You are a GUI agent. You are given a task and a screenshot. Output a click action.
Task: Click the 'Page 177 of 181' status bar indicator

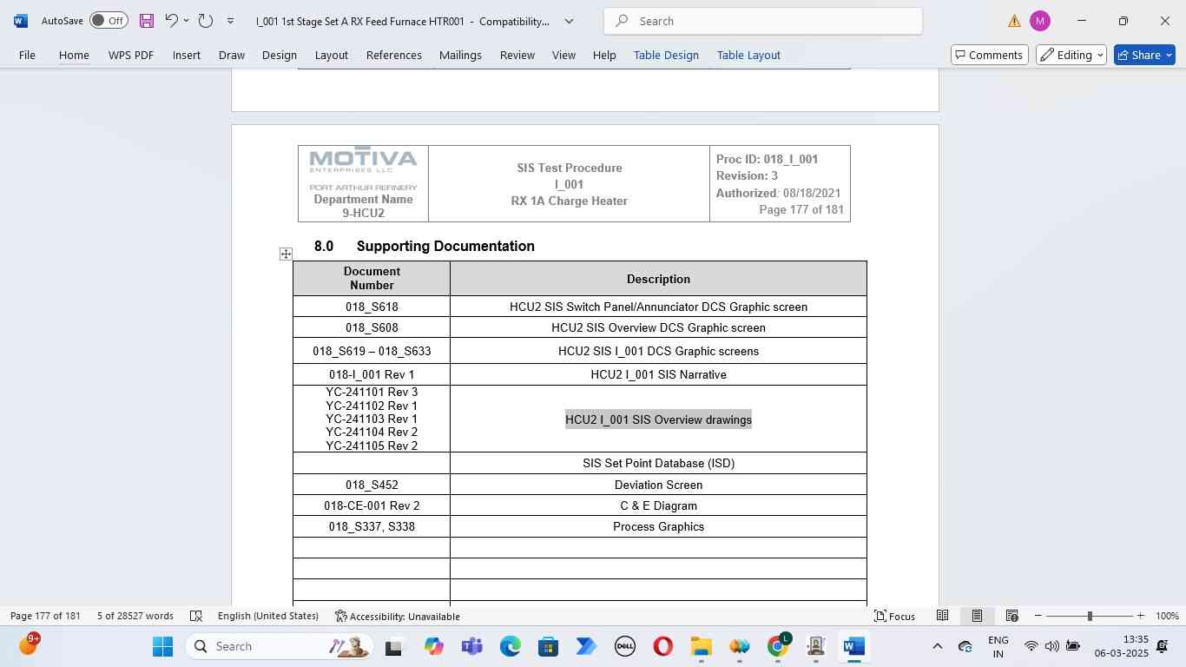tap(45, 616)
